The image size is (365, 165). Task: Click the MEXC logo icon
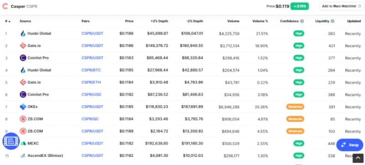[x=23, y=144]
